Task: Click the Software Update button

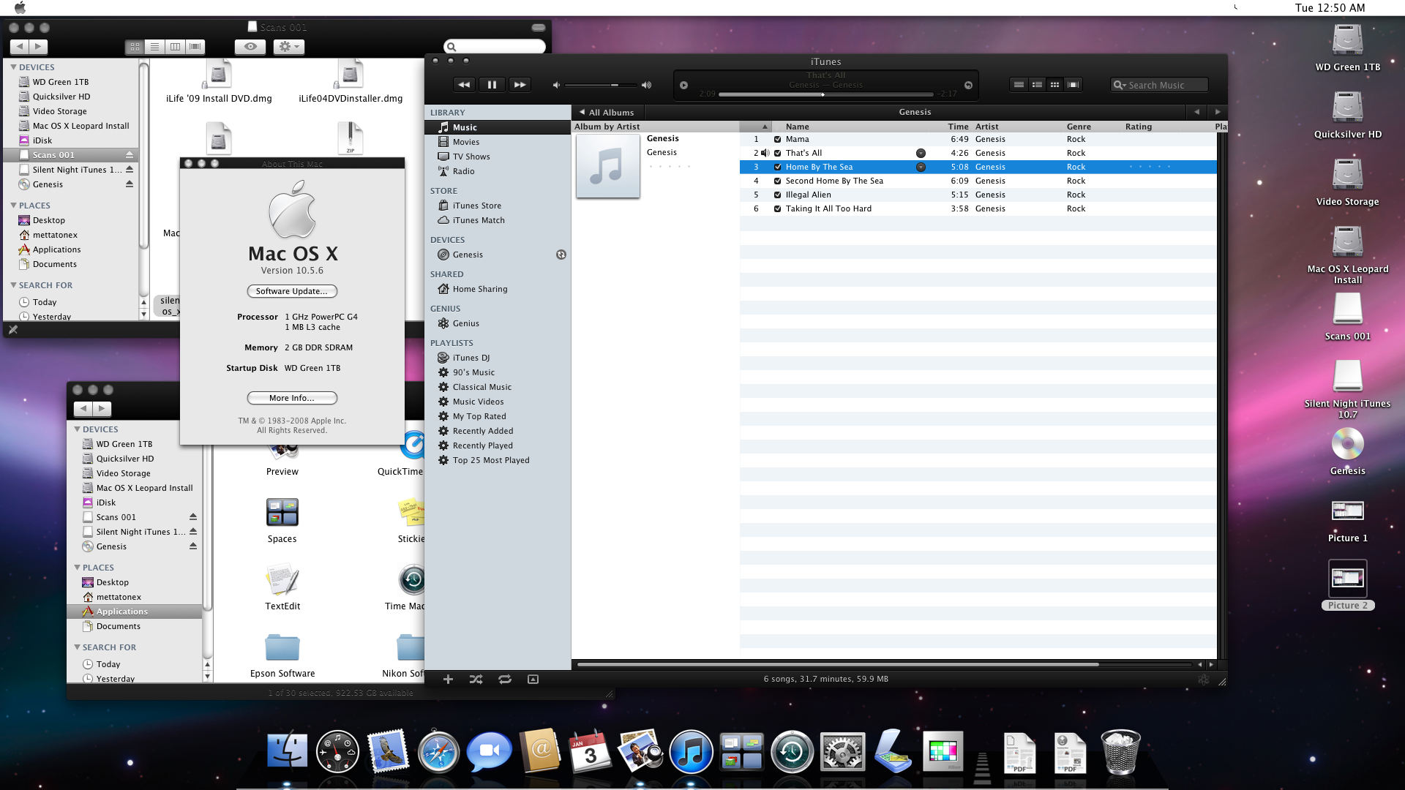Action: (x=292, y=291)
